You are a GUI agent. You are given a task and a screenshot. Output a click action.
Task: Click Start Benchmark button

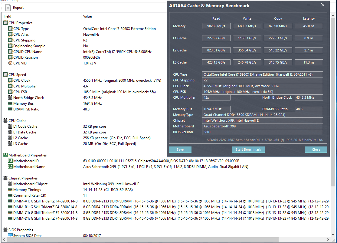click(248, 150)
